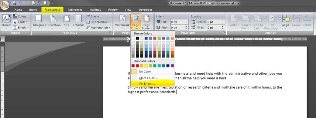The width and height of the screenshot is (316, 118).
Task: Open the Watermark gallery
Action: tap(122, 22)
